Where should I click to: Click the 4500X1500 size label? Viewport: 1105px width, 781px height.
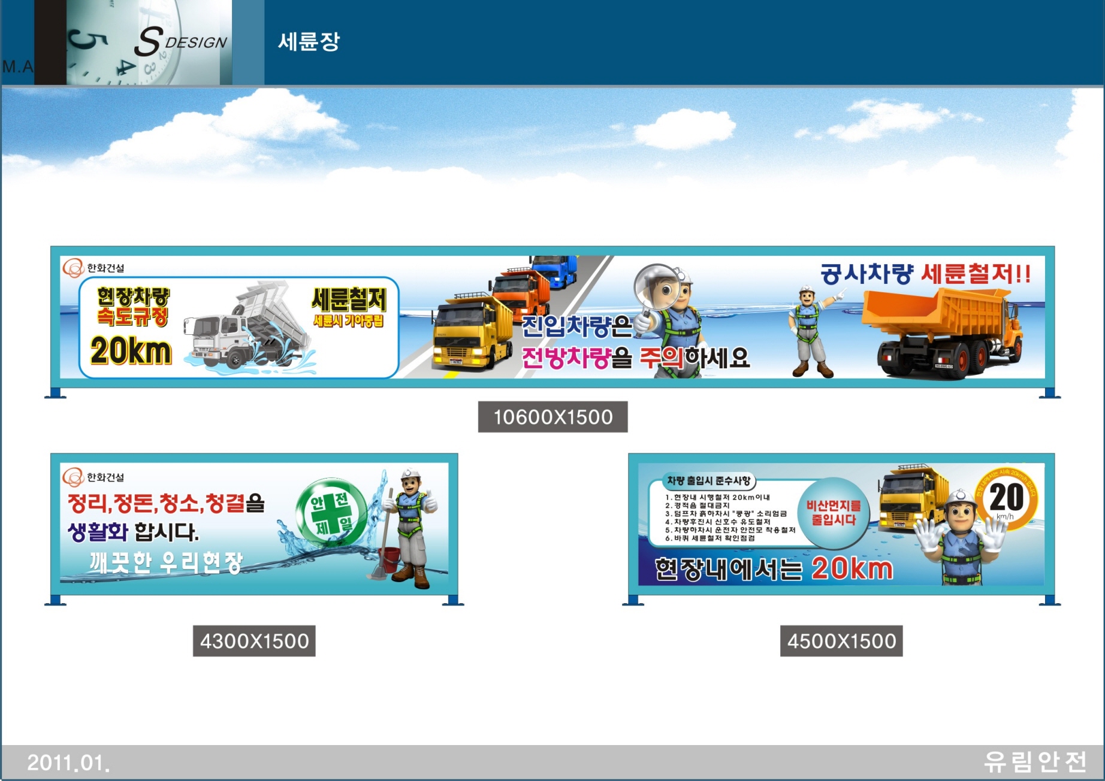[841, 641]
